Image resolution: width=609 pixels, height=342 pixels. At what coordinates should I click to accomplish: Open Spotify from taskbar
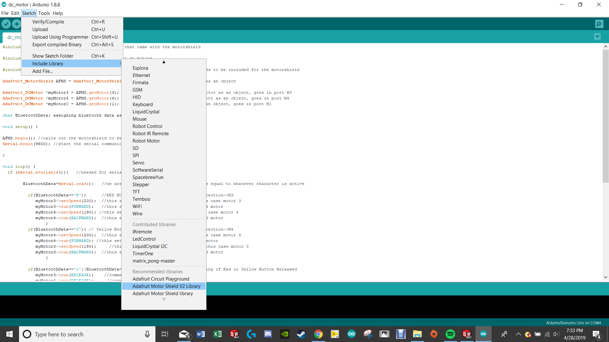tap(450, 334)
